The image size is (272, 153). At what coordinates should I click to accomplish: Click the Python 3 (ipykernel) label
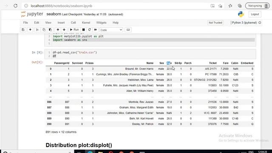tap(244, 23)
